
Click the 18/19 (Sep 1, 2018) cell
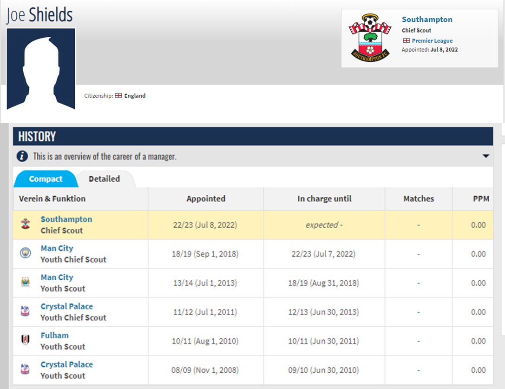tap(205, 254)
